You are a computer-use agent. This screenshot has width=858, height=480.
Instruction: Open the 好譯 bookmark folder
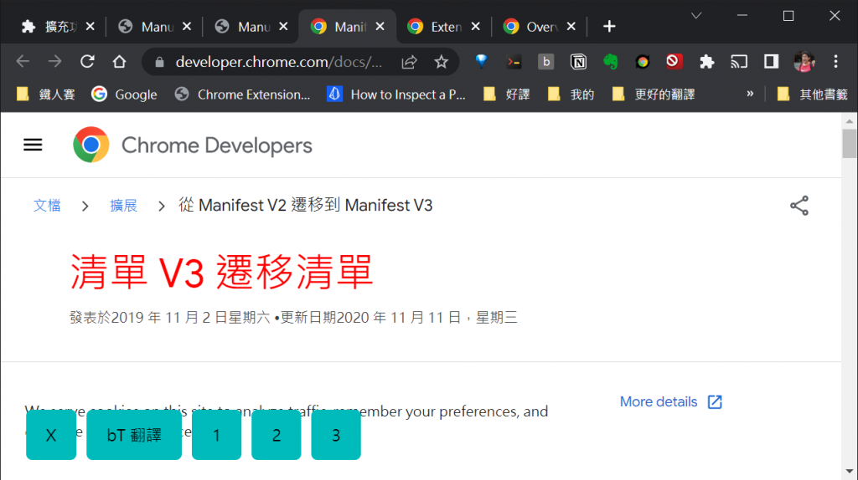507,94
